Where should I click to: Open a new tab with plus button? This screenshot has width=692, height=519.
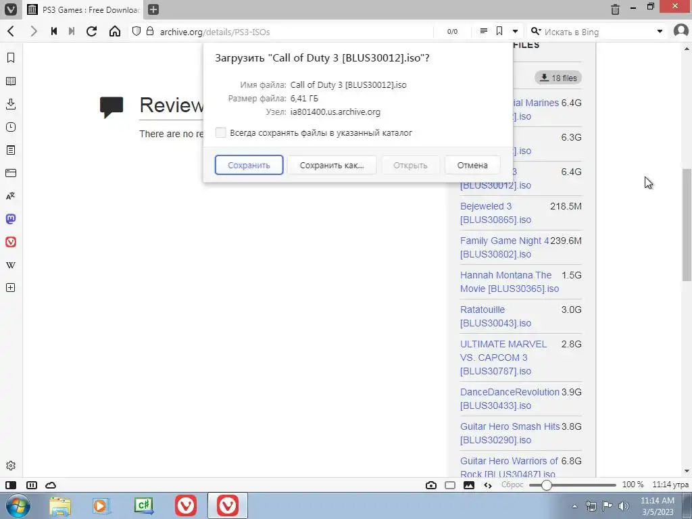[153, 9]
